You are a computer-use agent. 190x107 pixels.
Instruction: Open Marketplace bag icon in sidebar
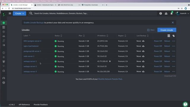pyautogui.click(x=4, y=71)
